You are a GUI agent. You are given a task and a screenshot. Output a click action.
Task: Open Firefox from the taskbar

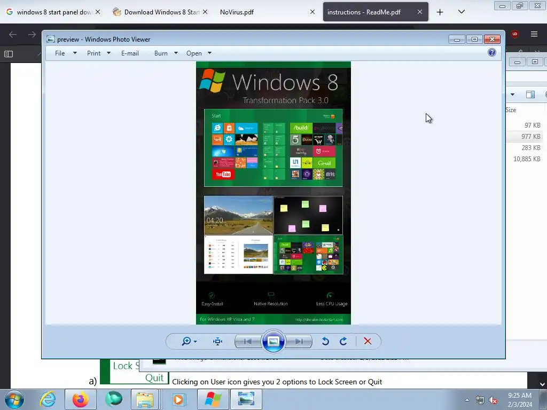[81, 399]
